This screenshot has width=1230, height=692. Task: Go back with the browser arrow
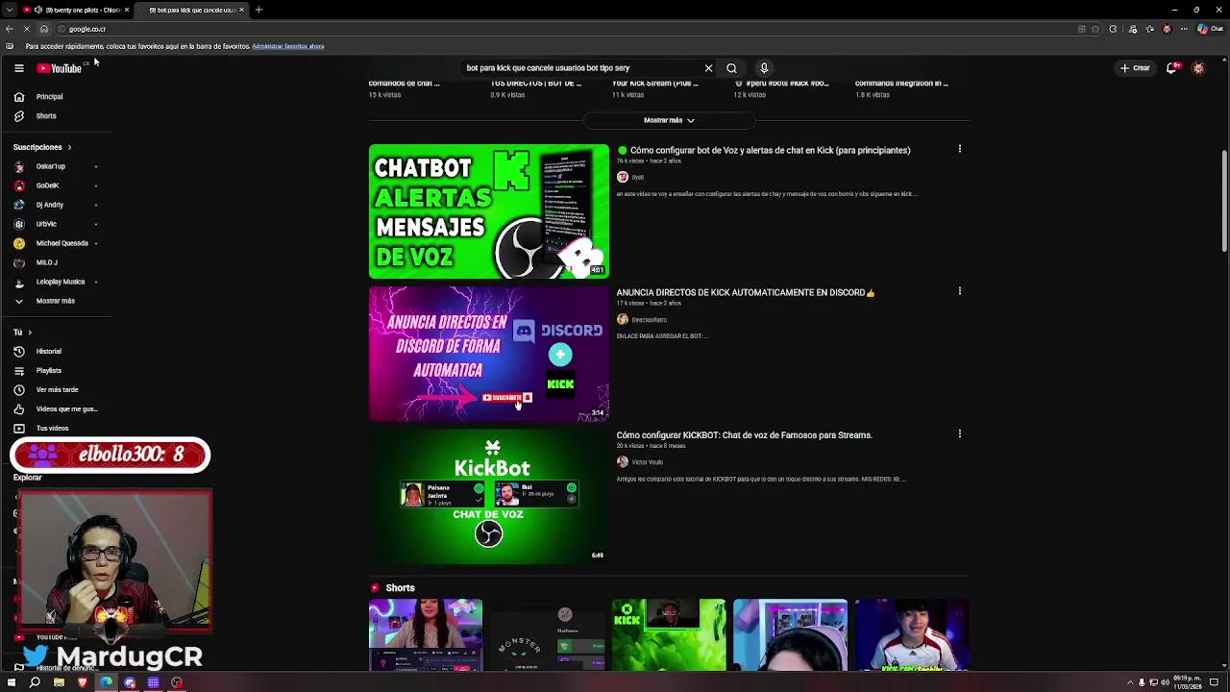[x=10, y=29]
